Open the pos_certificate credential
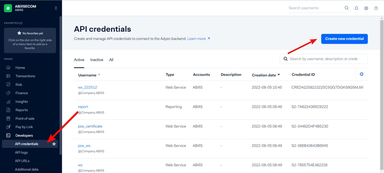The width and height of the screenshot is (384, 173). click(90, 126)
